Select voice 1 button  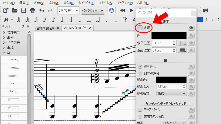pos(200,19)
